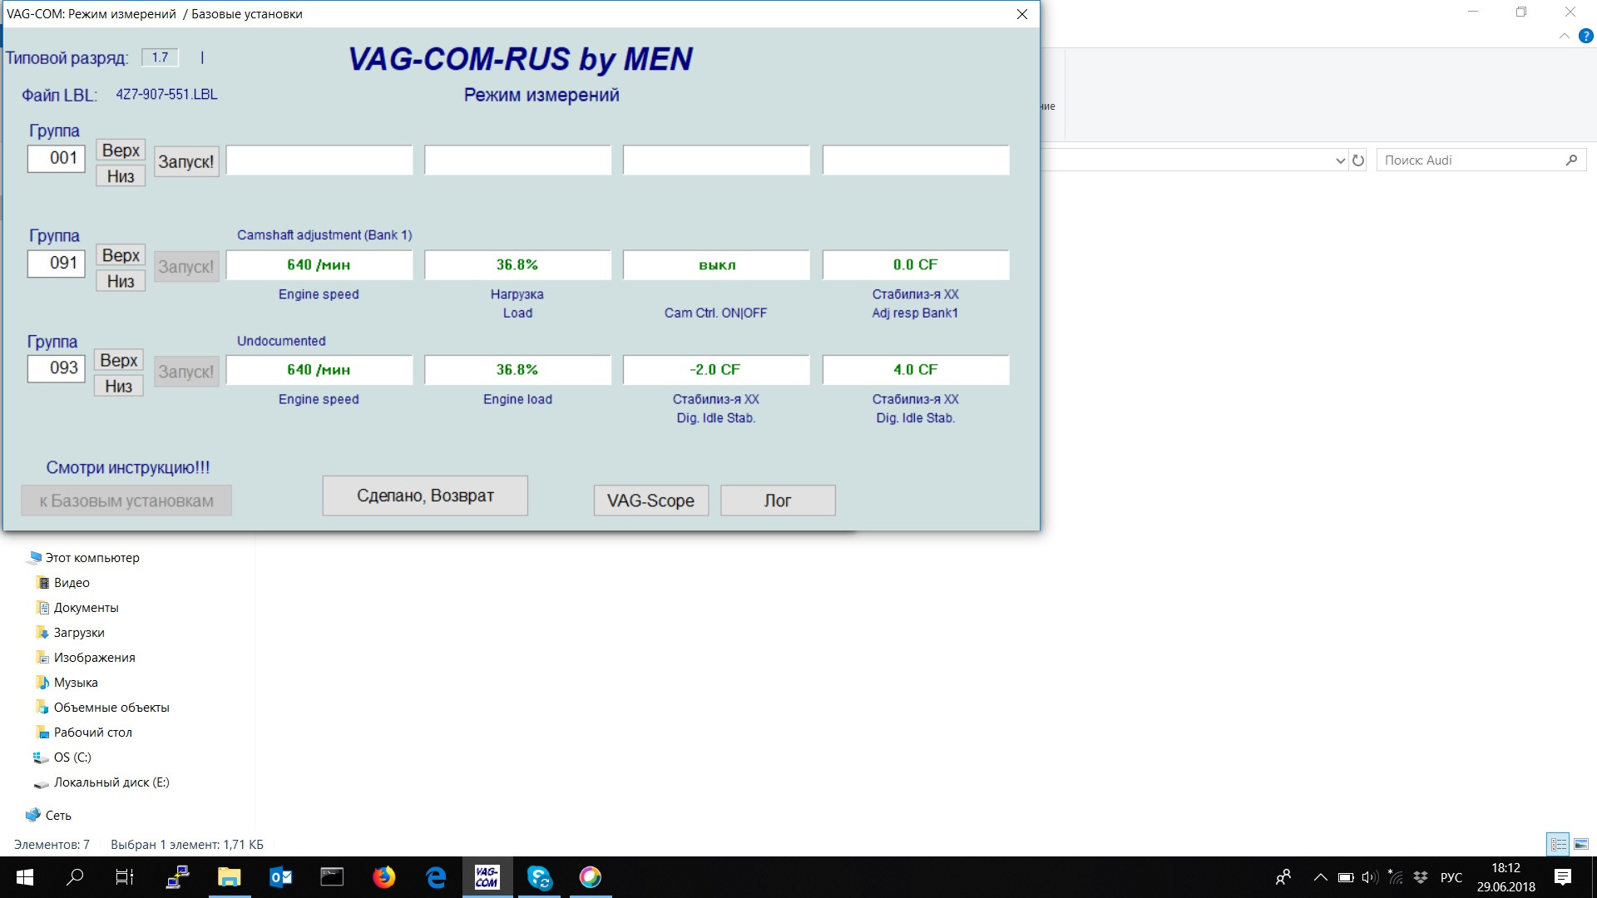This screenshot has height=898, width=1597.
Task: Click the Низ button for group 091
Action: [x=121, y=281]
